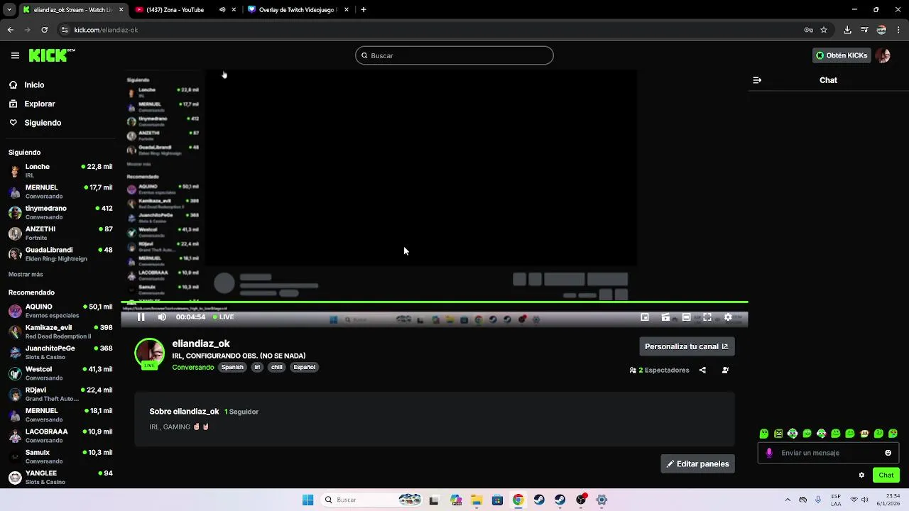The image size is (909, 511).
Task: Open Lonche's channel in the sidebar
Action: [60, 170]
